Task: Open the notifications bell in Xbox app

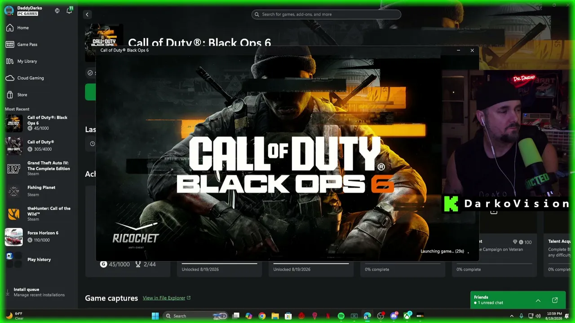Action: pos(69,10)
